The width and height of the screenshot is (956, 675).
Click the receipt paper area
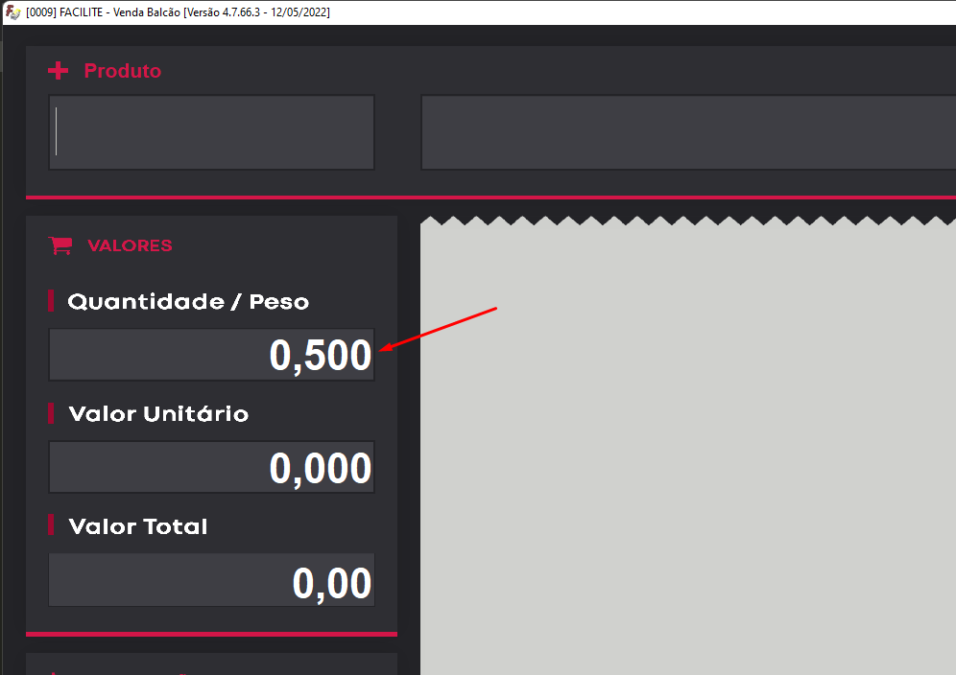688,445
